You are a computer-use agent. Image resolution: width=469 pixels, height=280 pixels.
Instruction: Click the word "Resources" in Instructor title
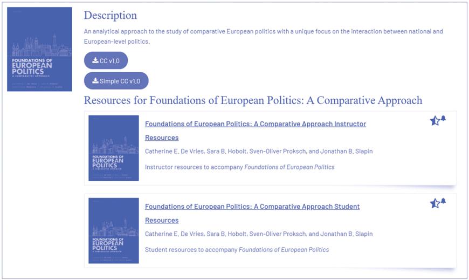(x=162, y=138)
